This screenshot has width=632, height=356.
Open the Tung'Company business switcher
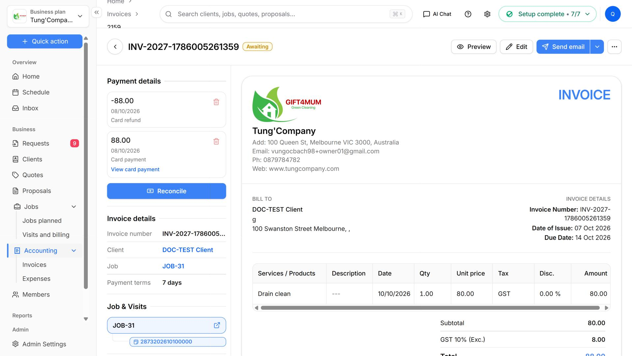tap(48, 16)
